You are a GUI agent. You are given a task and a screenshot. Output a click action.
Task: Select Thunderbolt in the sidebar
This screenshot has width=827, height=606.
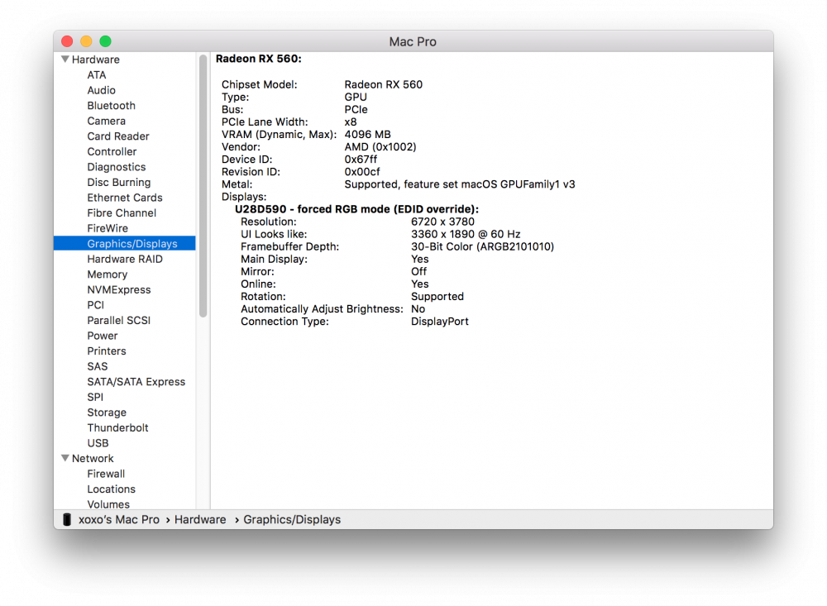pyautogui.click(x=117, y=427)
